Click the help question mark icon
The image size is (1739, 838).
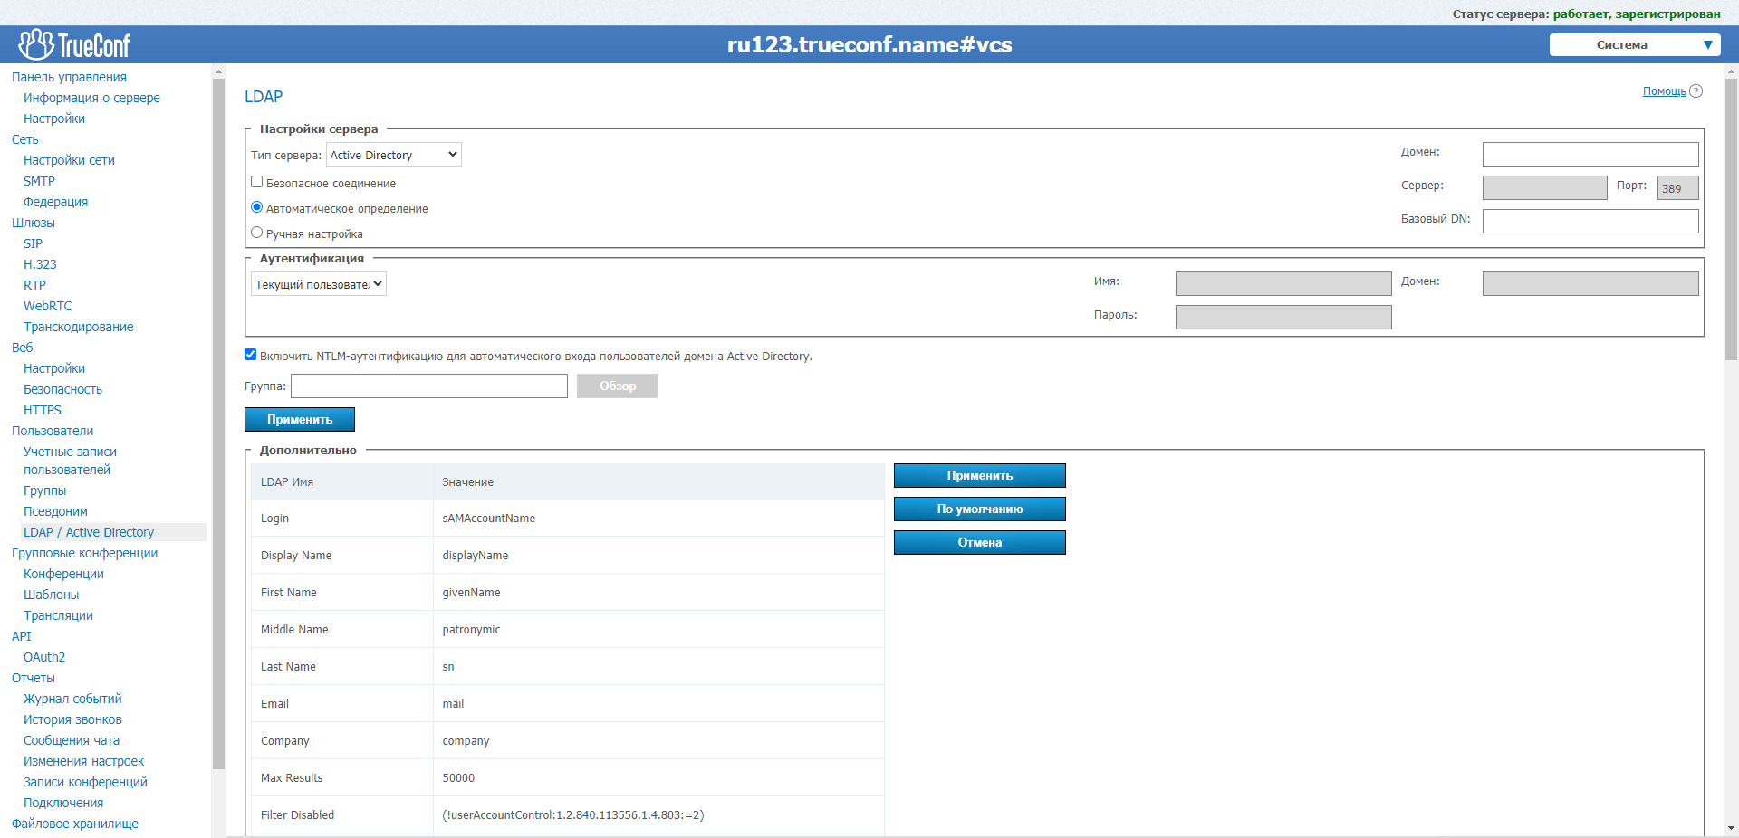click(x=1696, y=91)
